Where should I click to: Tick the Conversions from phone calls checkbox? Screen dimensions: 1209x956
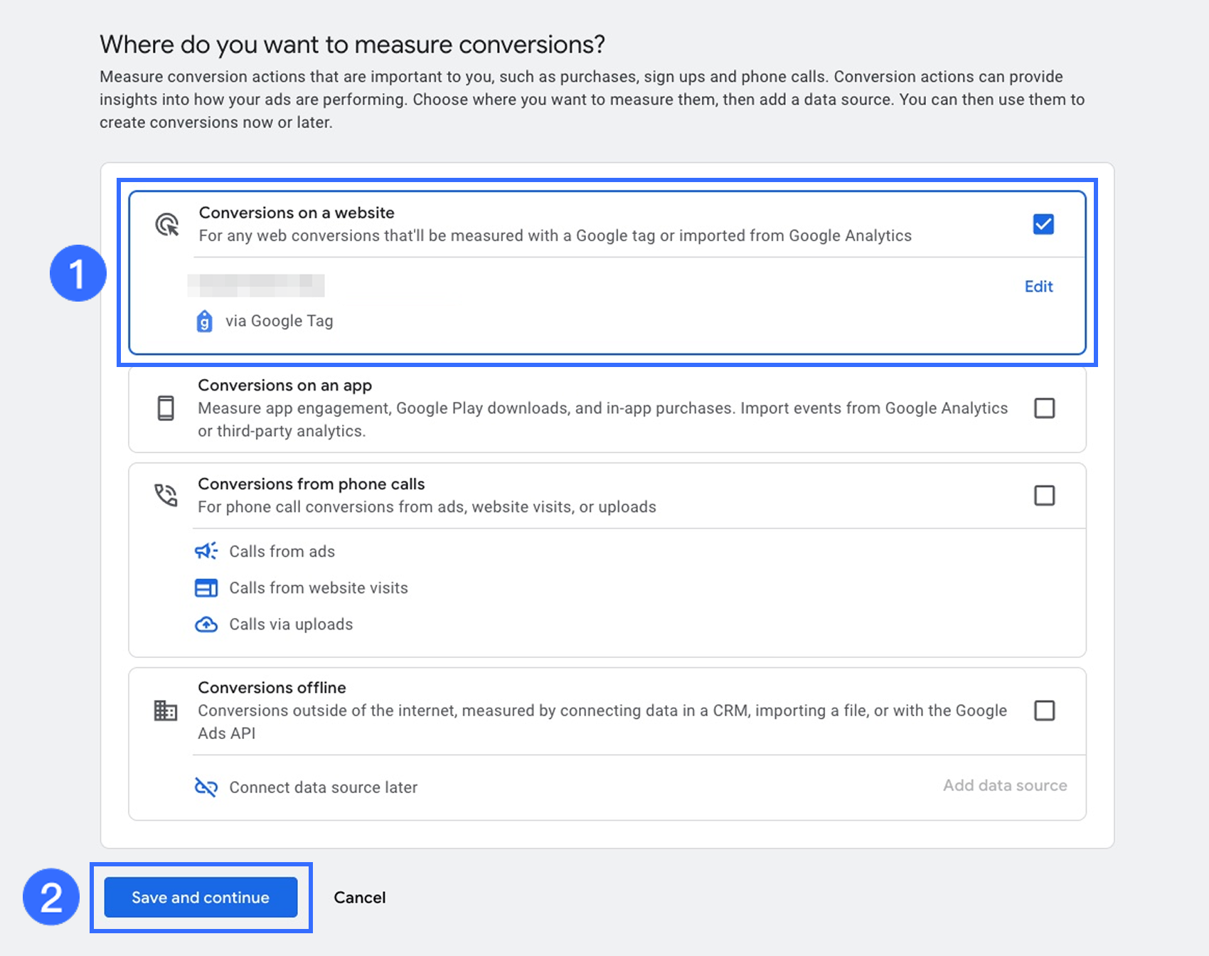pyautogui.click(x=1044, y=495)
